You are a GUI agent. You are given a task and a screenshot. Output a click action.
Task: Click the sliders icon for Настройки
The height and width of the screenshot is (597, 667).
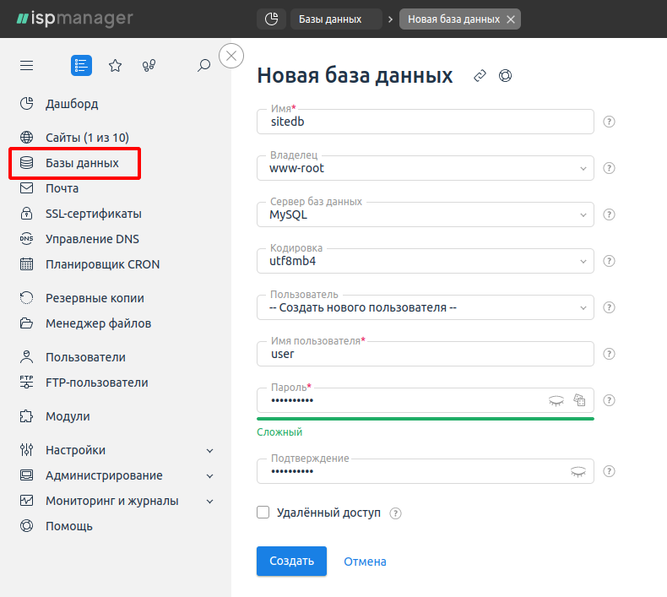[26, 449]
